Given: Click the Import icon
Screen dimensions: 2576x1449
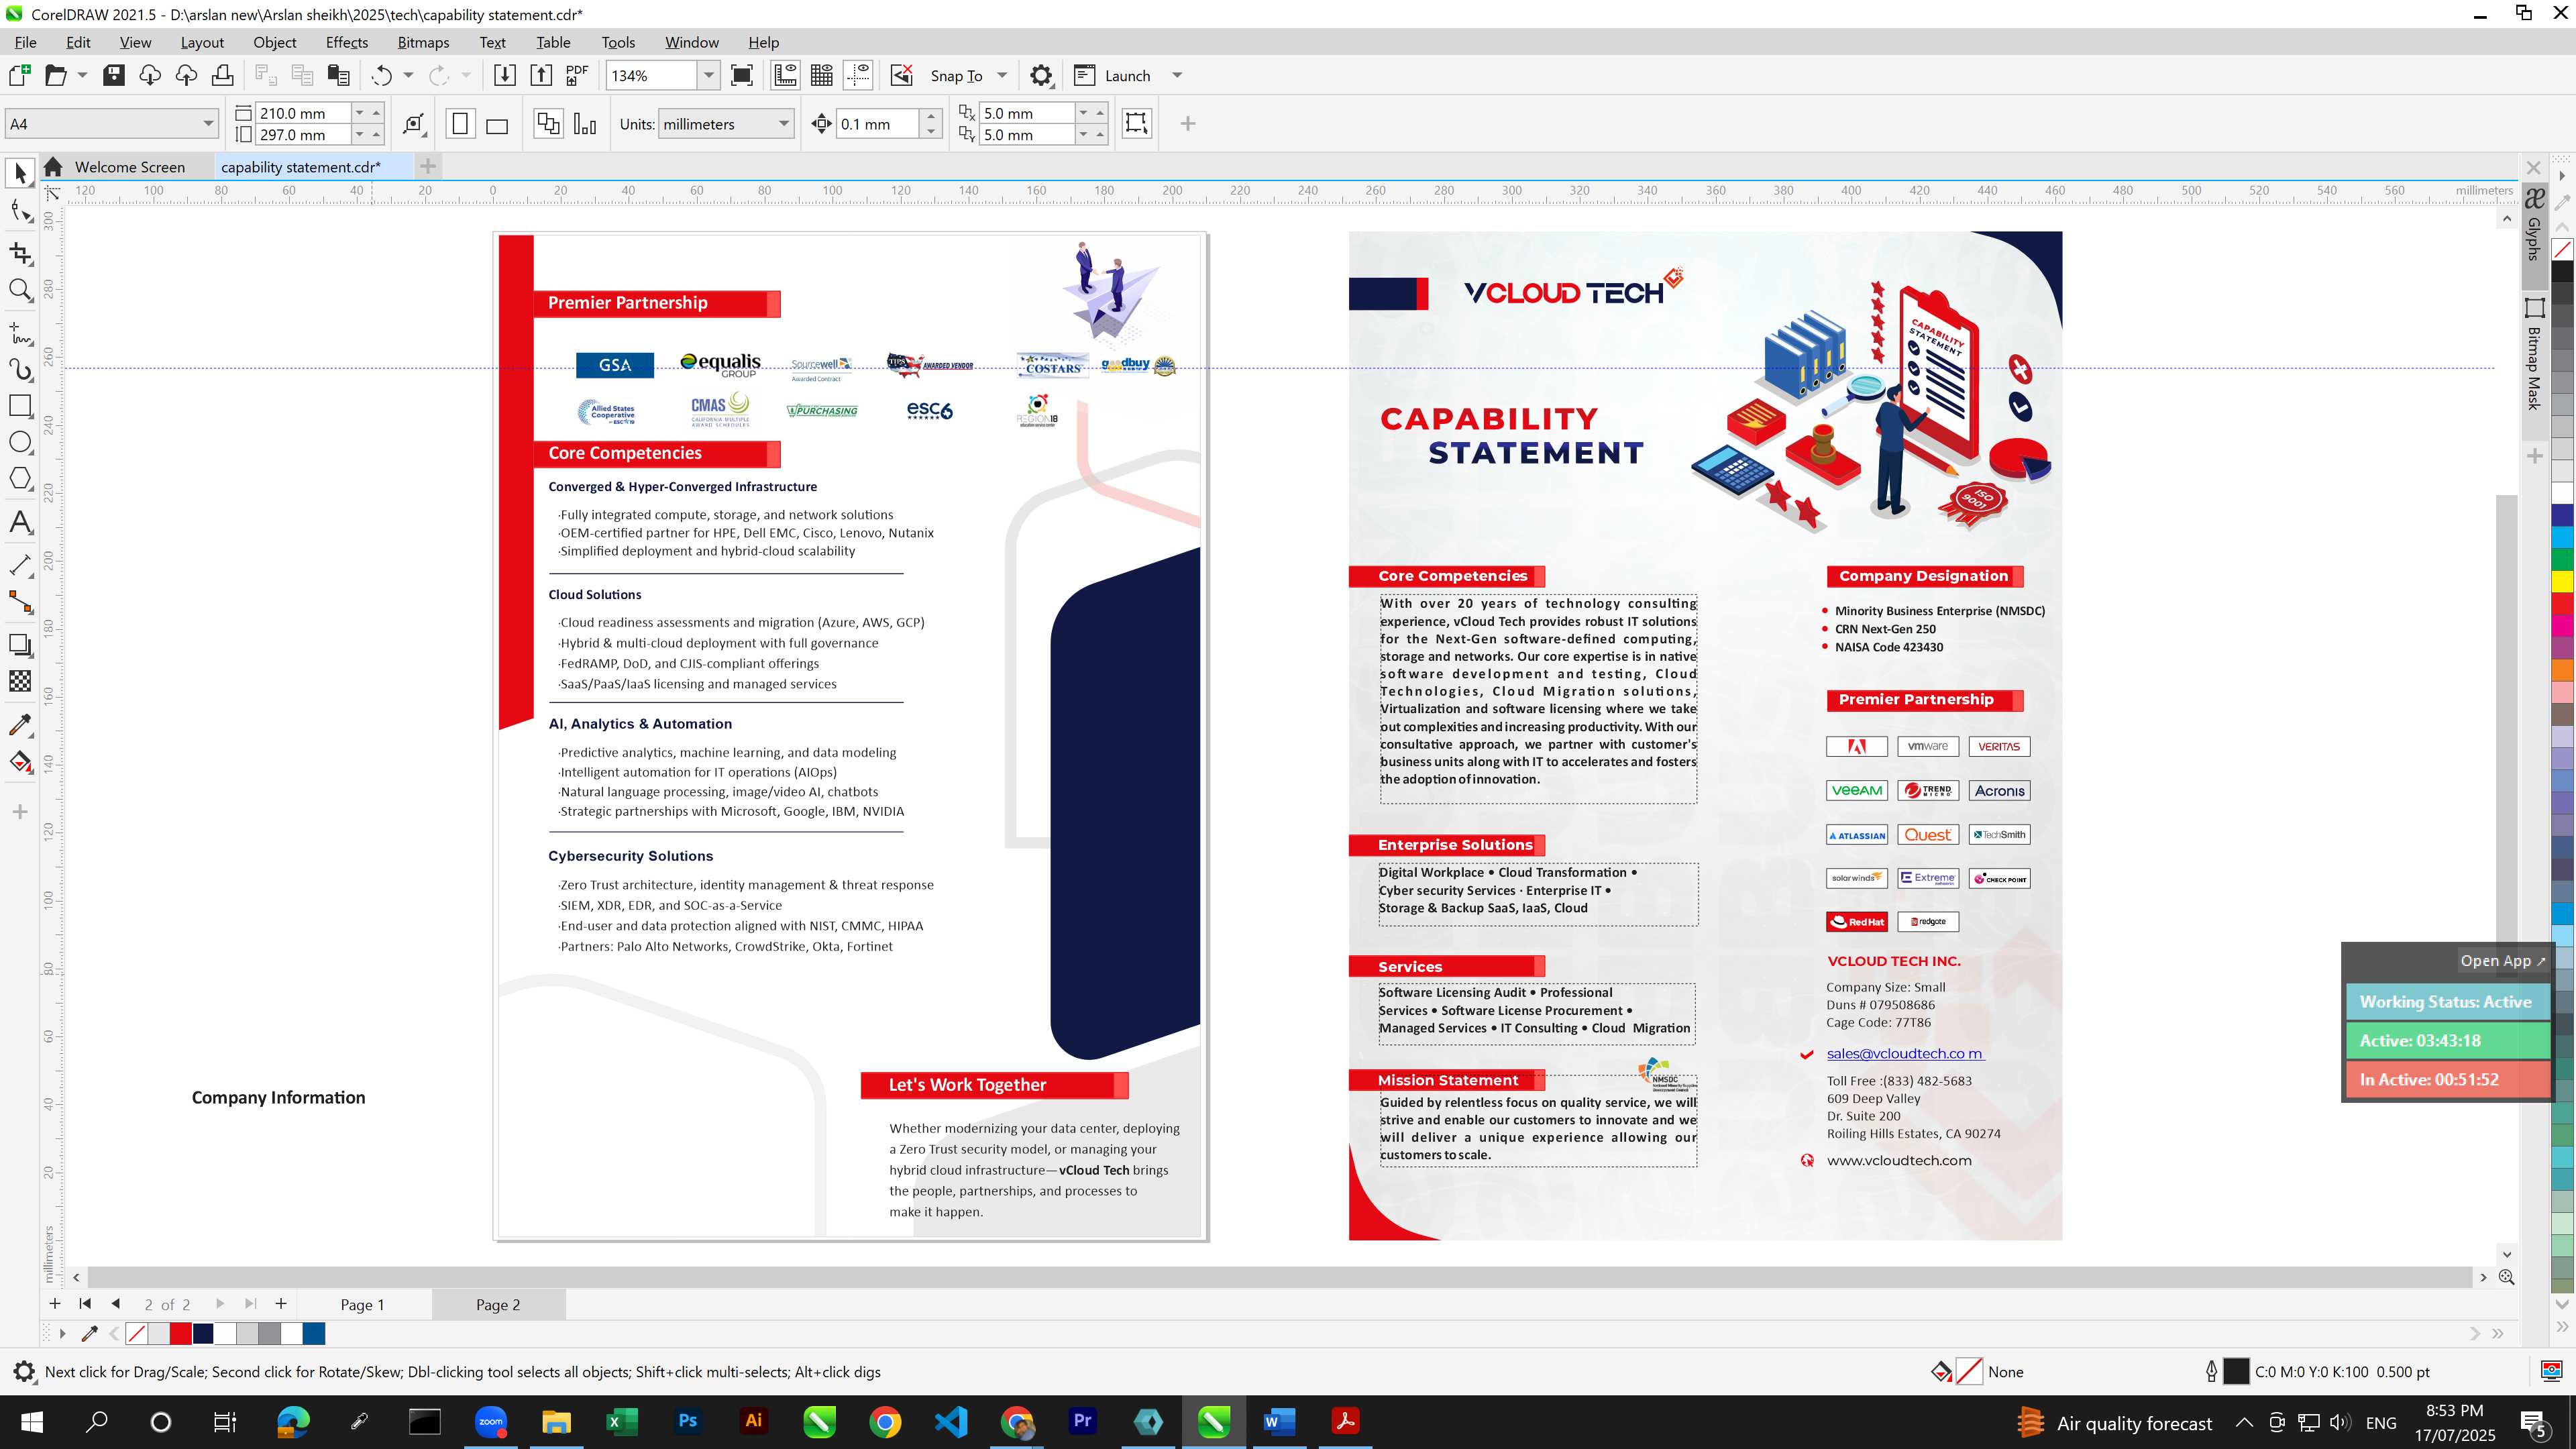Looking at the screenshot, I should [x=505, y=75].
